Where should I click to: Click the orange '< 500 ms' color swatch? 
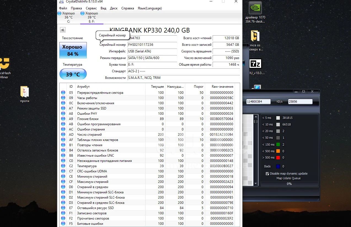point(278,151)
